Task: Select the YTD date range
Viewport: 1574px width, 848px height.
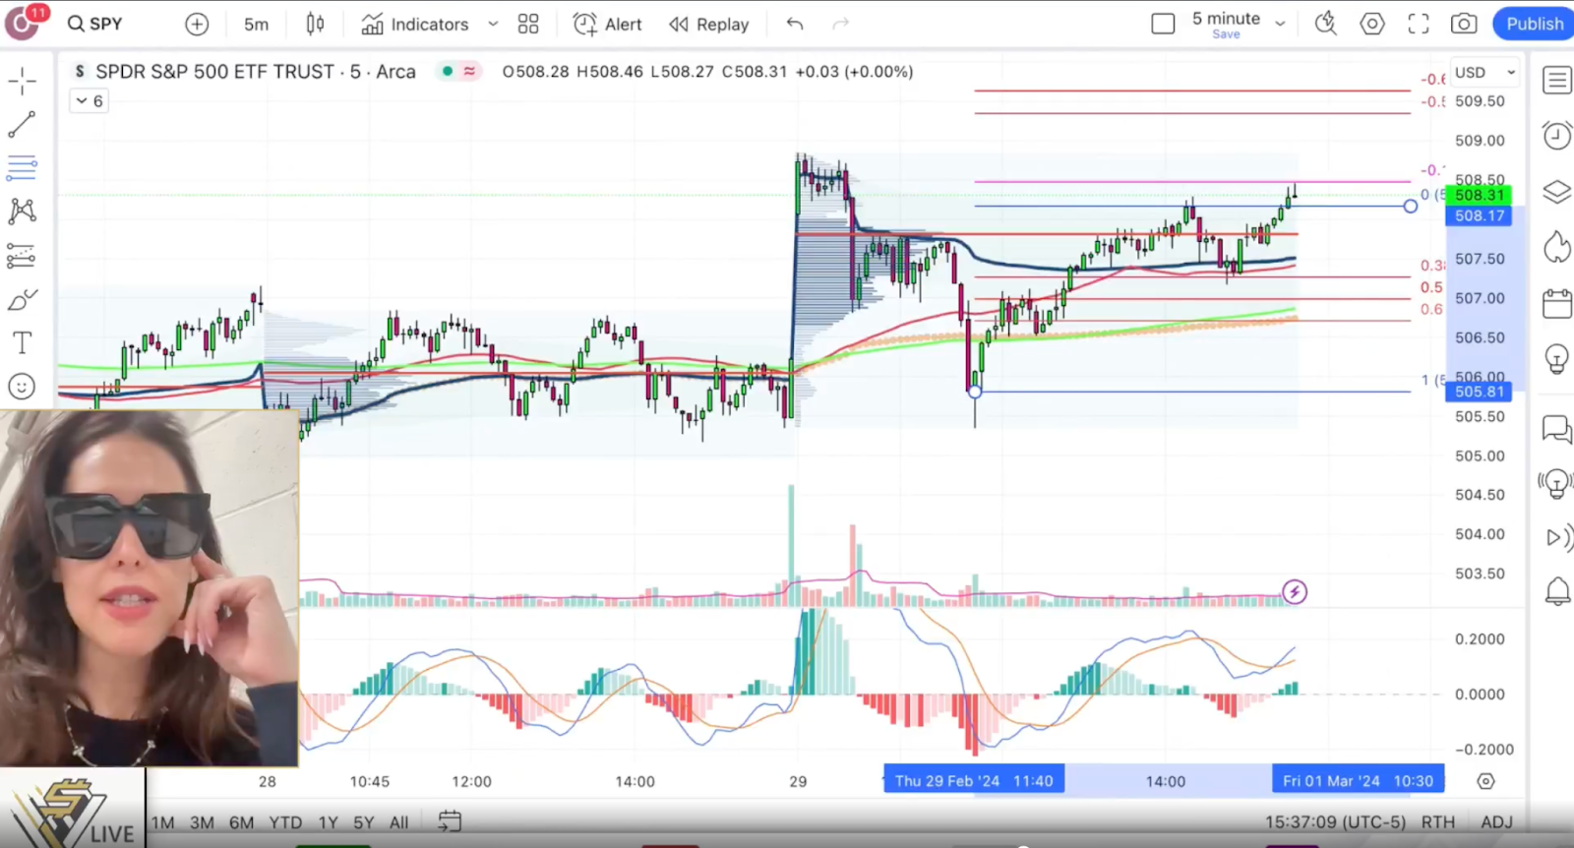Action: 285,822
